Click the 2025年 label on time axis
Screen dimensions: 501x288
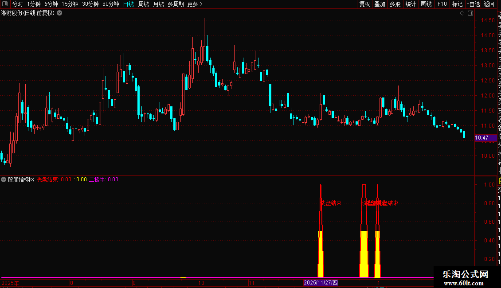click(10, 283)
